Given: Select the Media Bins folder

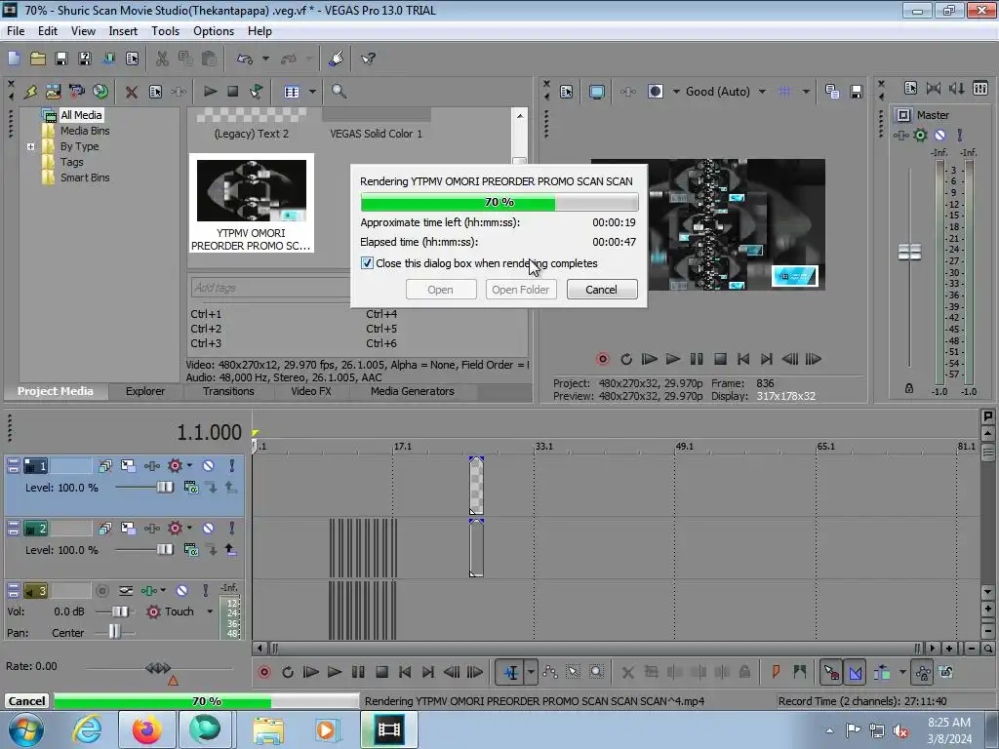Looking at the screenshot, I should click(x=85, y=131).
